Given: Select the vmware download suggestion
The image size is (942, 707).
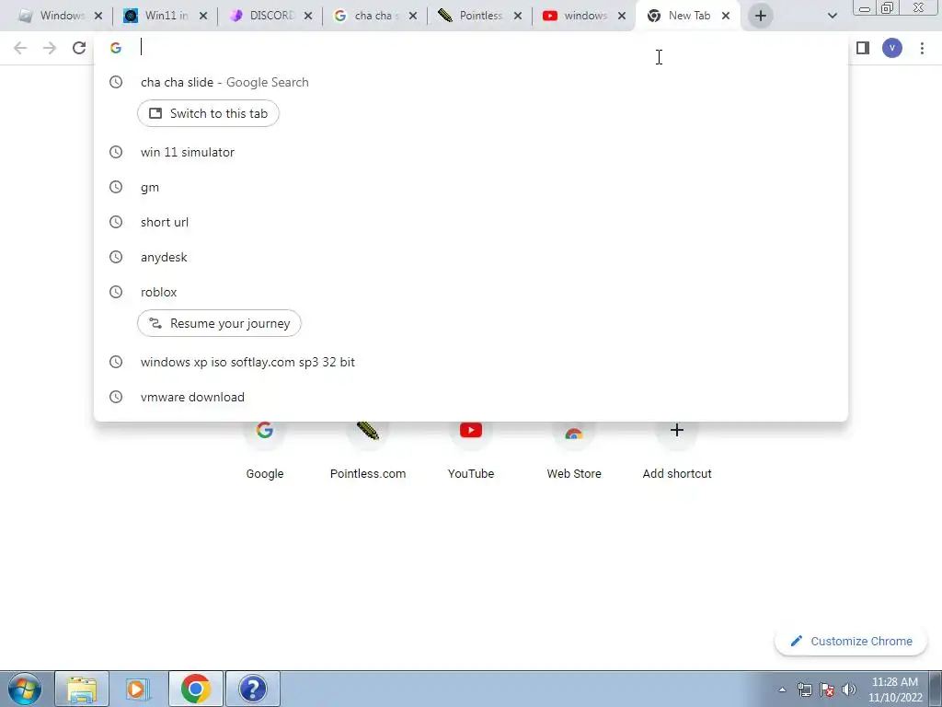Looking at the screenshot, I should point(471,397).
